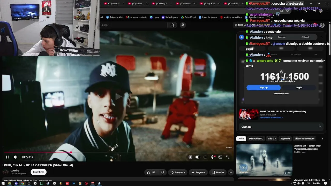
Task: Close the Atraco browser tab
Action: [x=147, y=4]
